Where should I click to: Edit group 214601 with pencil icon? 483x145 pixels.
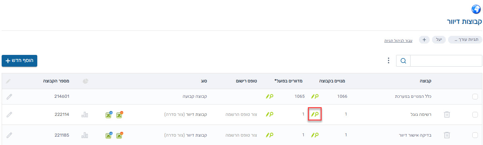pyautogui.click(x=9, y=96)
